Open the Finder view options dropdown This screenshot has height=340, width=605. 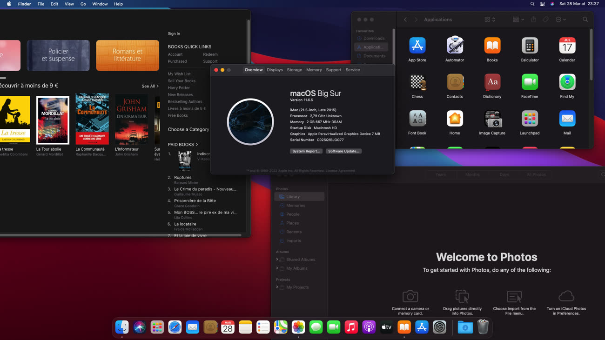[x=518, y=20]
